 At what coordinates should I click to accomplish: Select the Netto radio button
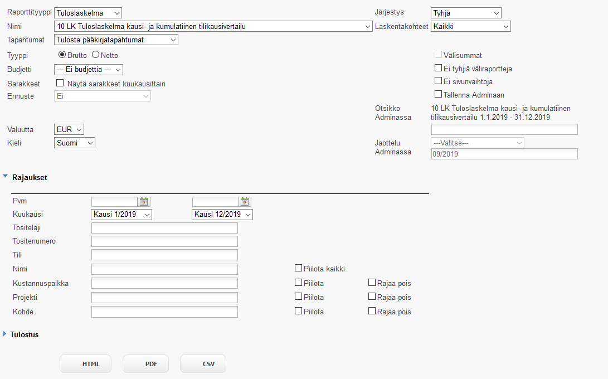[95, 55]
